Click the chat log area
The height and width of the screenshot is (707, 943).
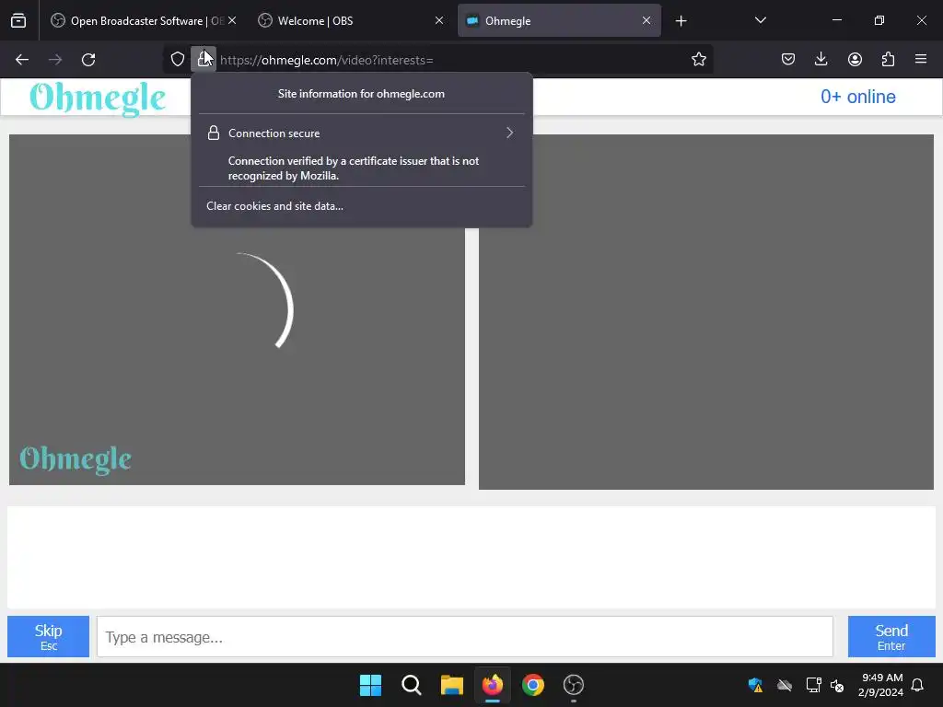click(x=471, y=557)
